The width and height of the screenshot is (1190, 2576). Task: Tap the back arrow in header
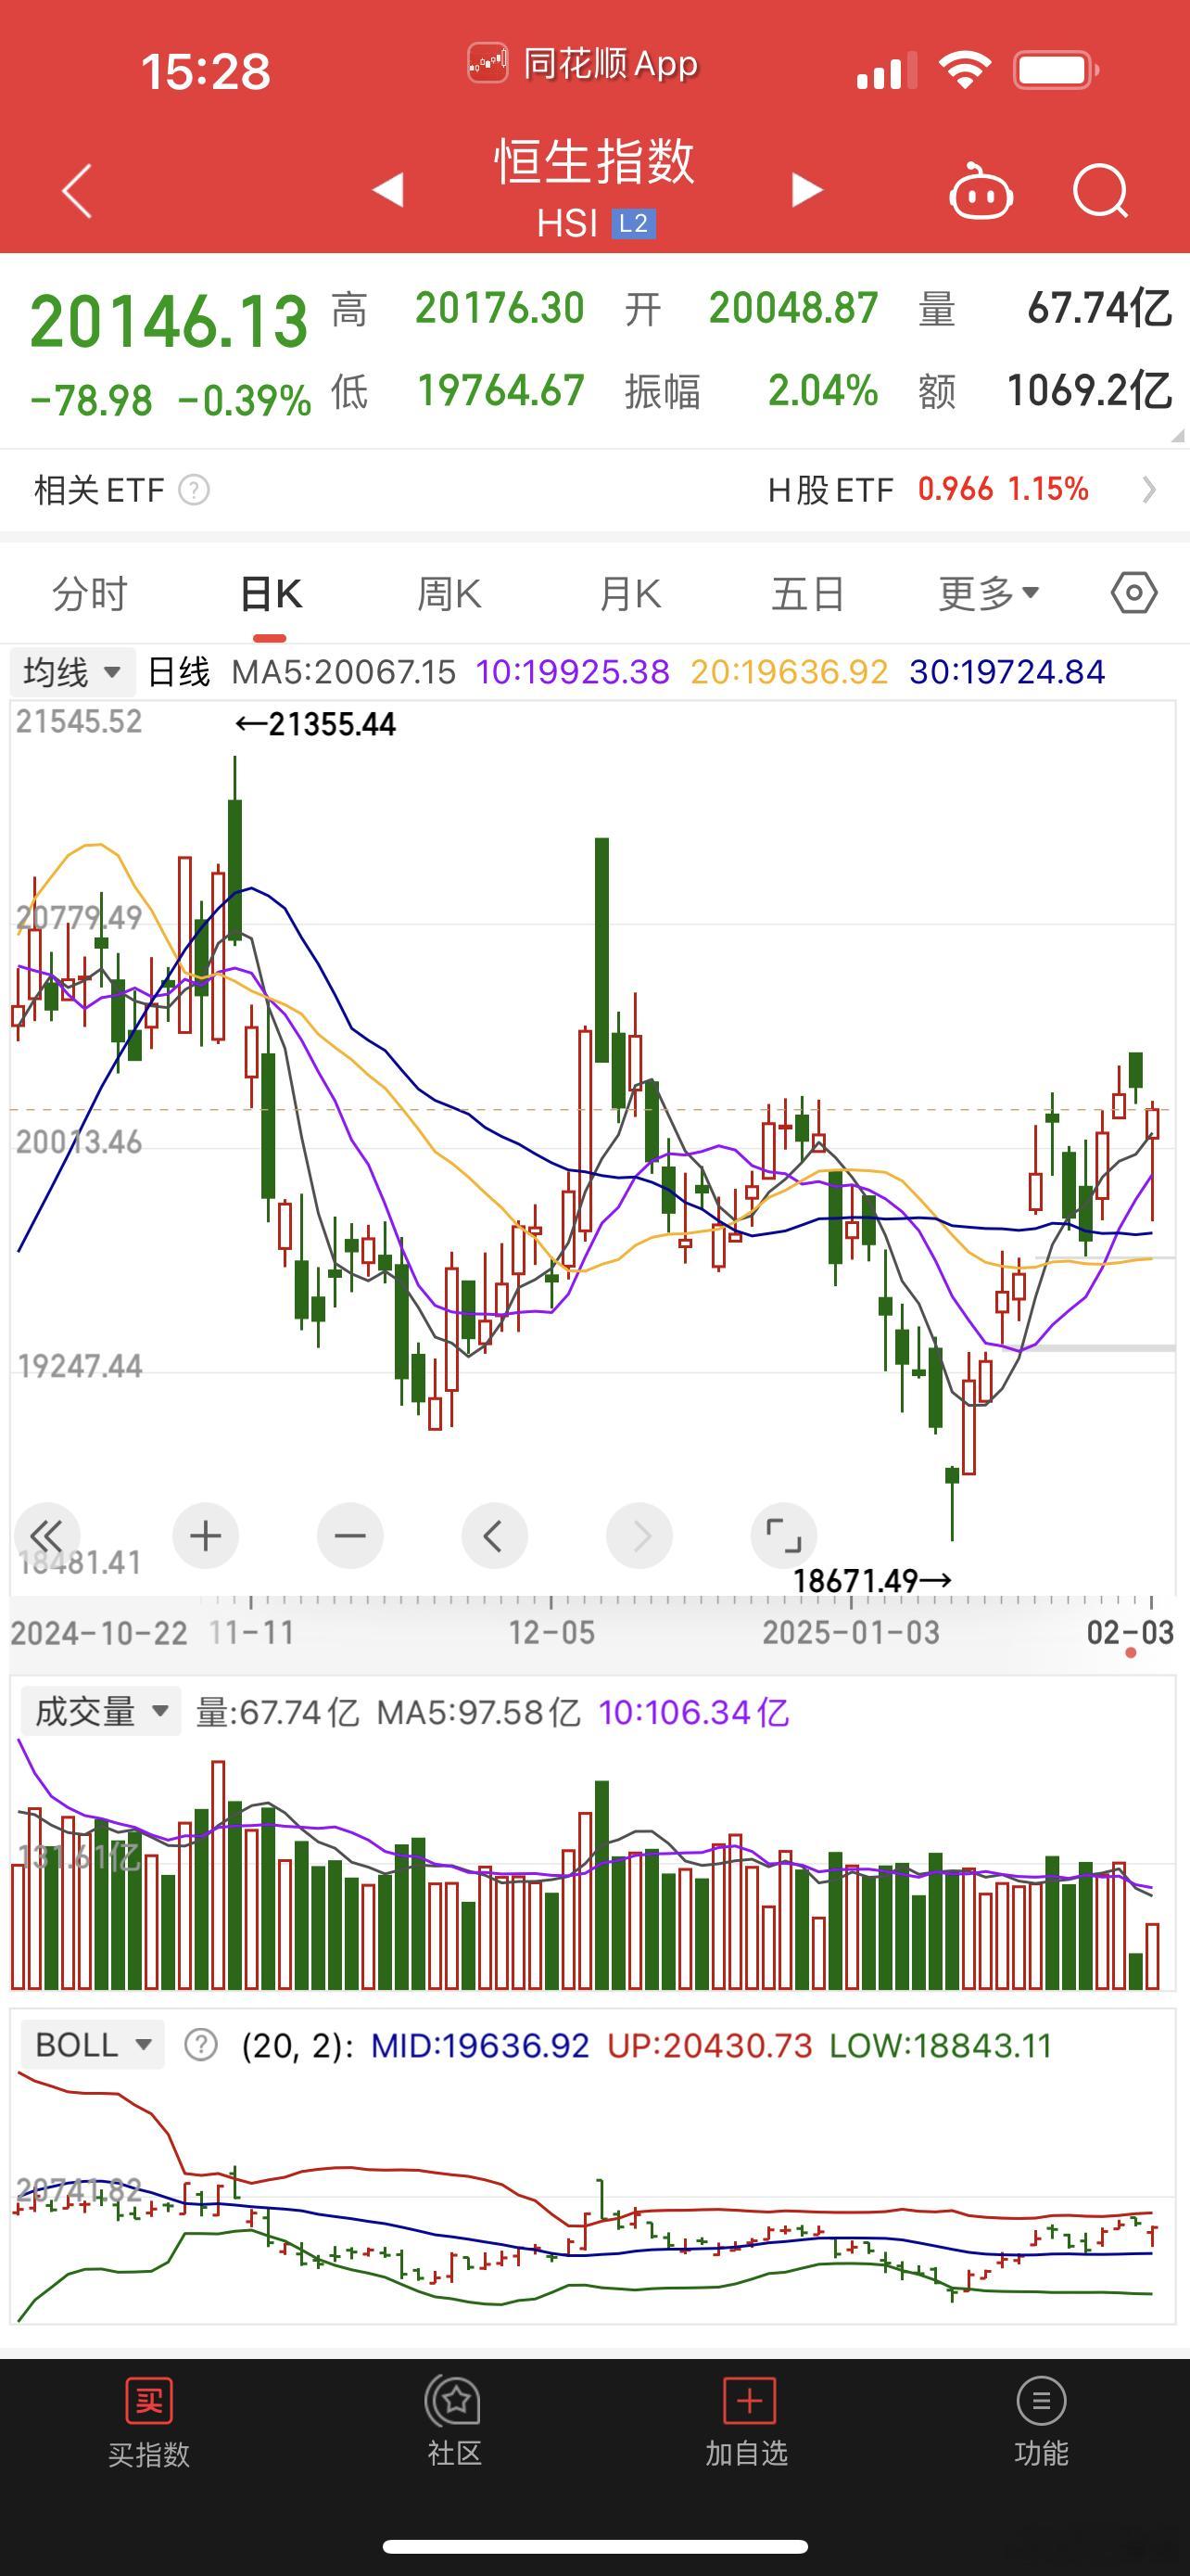[77, 190]
